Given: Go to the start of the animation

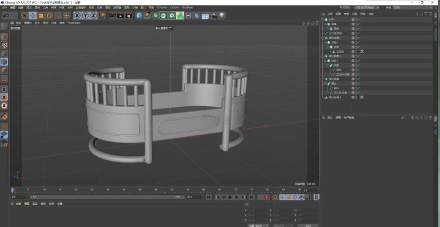Looking at the screenshot, I should pyautogui.click(x=209, y=197).
